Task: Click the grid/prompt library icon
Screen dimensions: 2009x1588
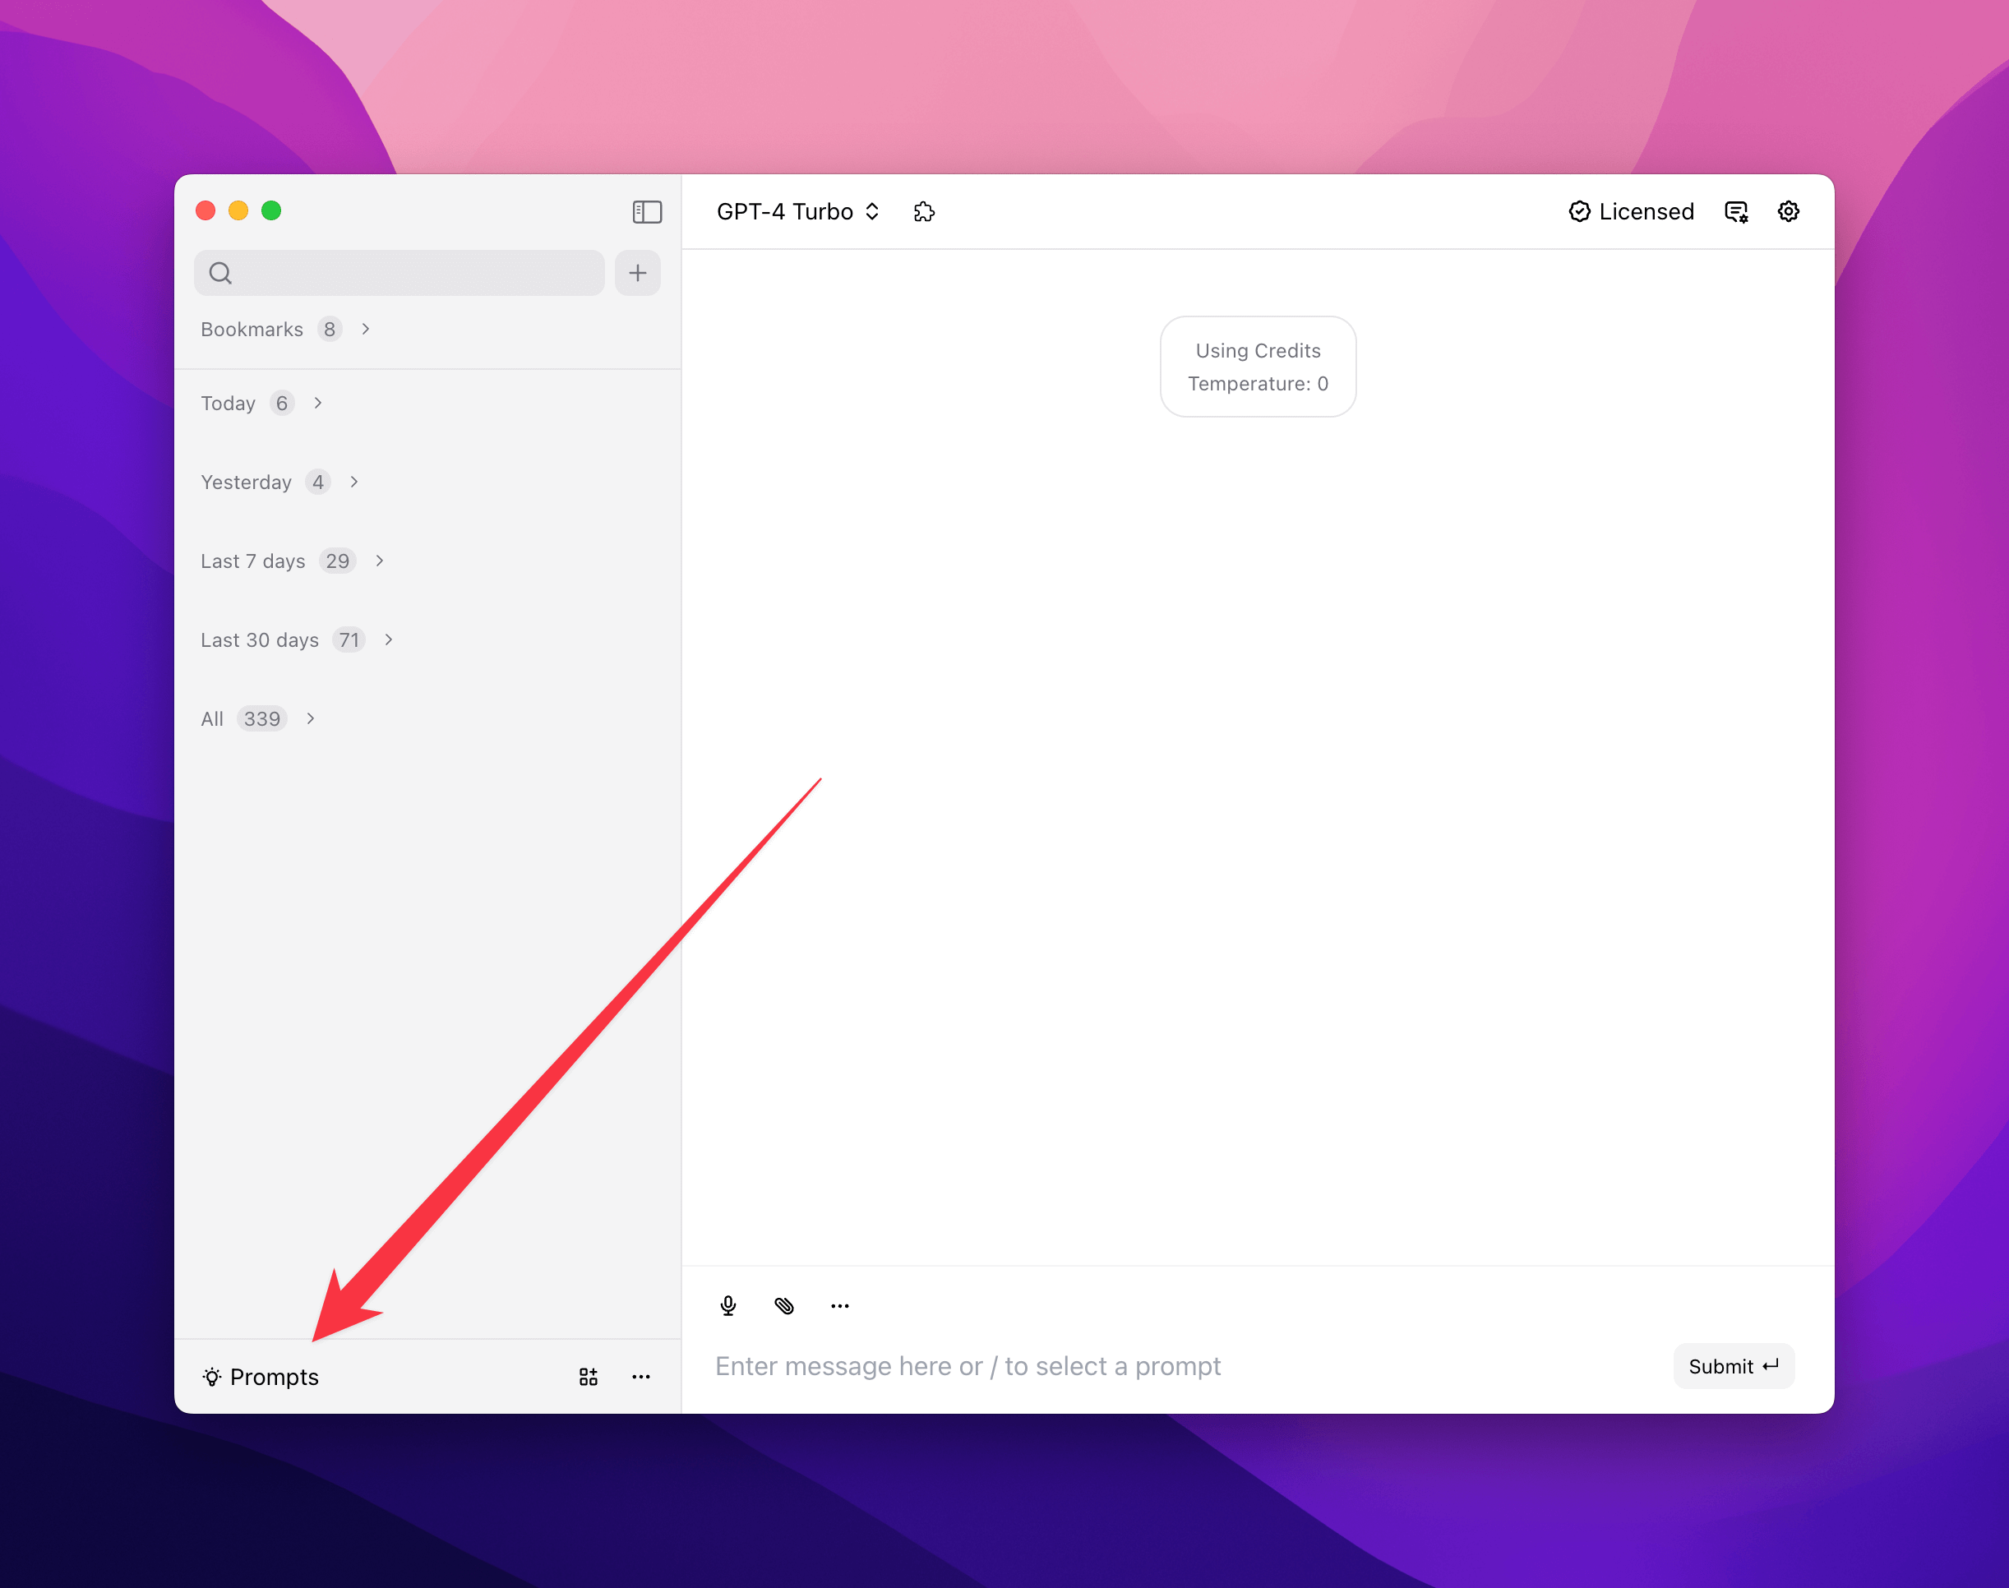Action: pos(589,1376)
